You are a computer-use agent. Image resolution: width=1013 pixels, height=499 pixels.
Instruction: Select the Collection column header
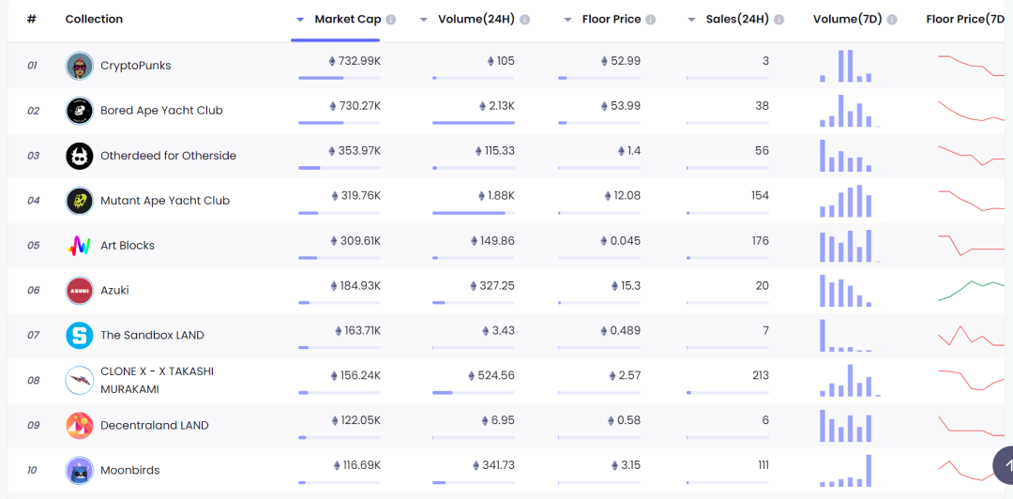pyautogui.click(x=94, y=20)
